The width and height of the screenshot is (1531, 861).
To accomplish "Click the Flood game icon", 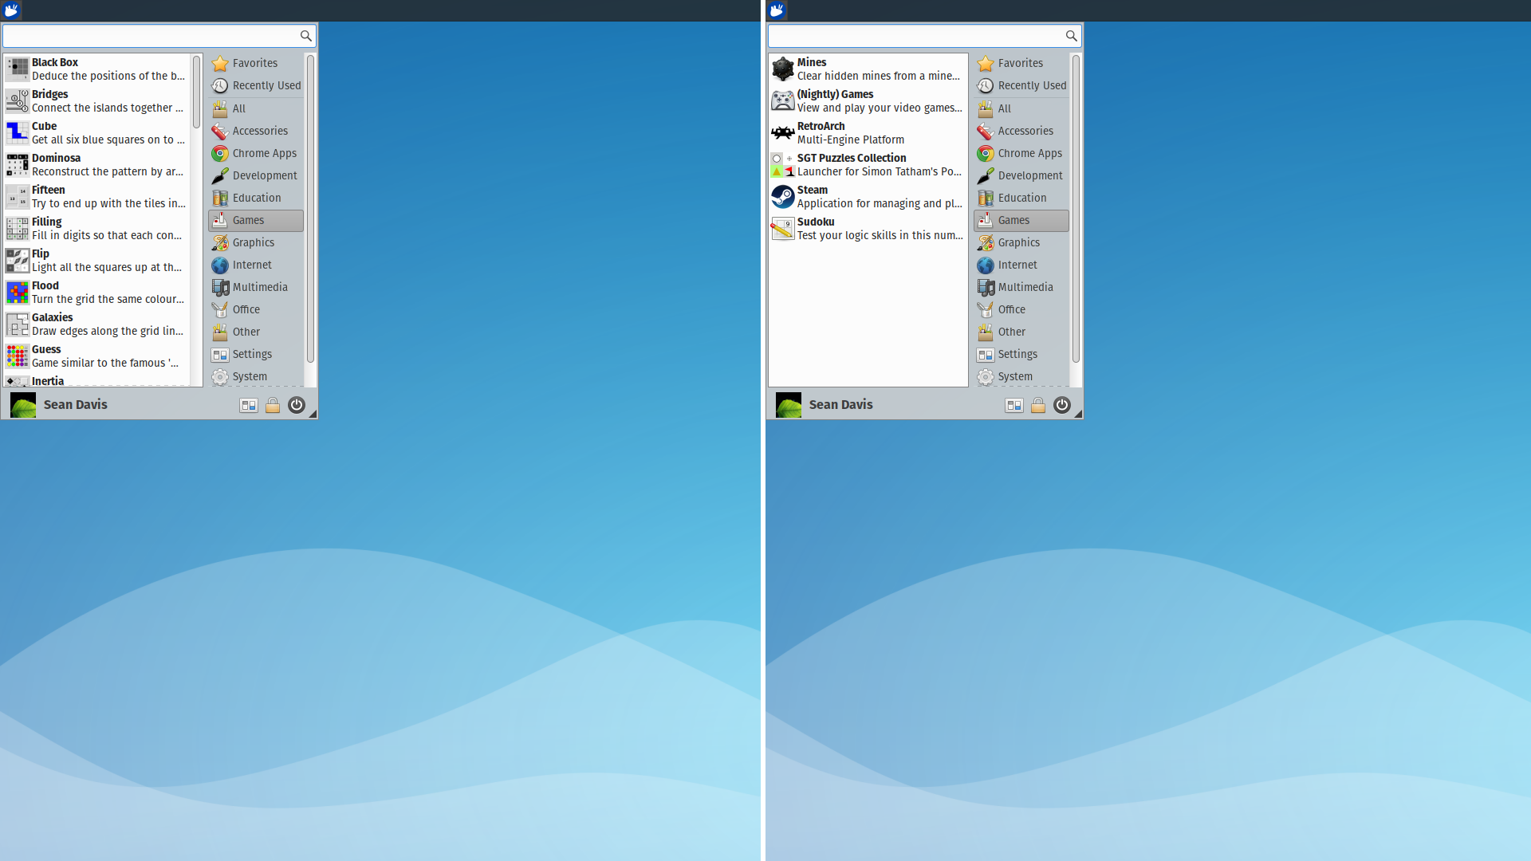I will [17, 292].
